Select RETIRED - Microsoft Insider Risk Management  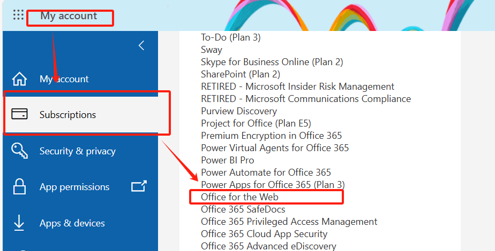(298, 87)
